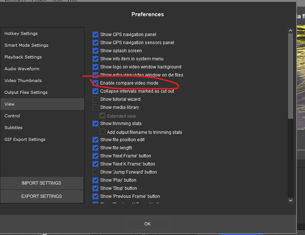Check Show media library option
This screenshot has height=235, width=305.
[x=96, y=107]
